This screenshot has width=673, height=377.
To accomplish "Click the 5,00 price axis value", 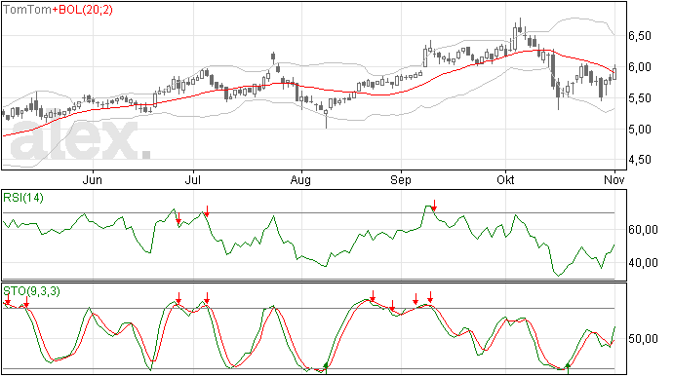I will click(640, 130).
